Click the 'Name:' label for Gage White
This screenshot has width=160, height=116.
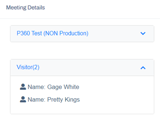click(36, 87)
